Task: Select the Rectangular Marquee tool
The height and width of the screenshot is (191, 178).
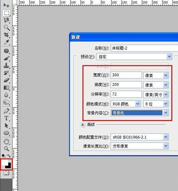Action: coord(7,13)
